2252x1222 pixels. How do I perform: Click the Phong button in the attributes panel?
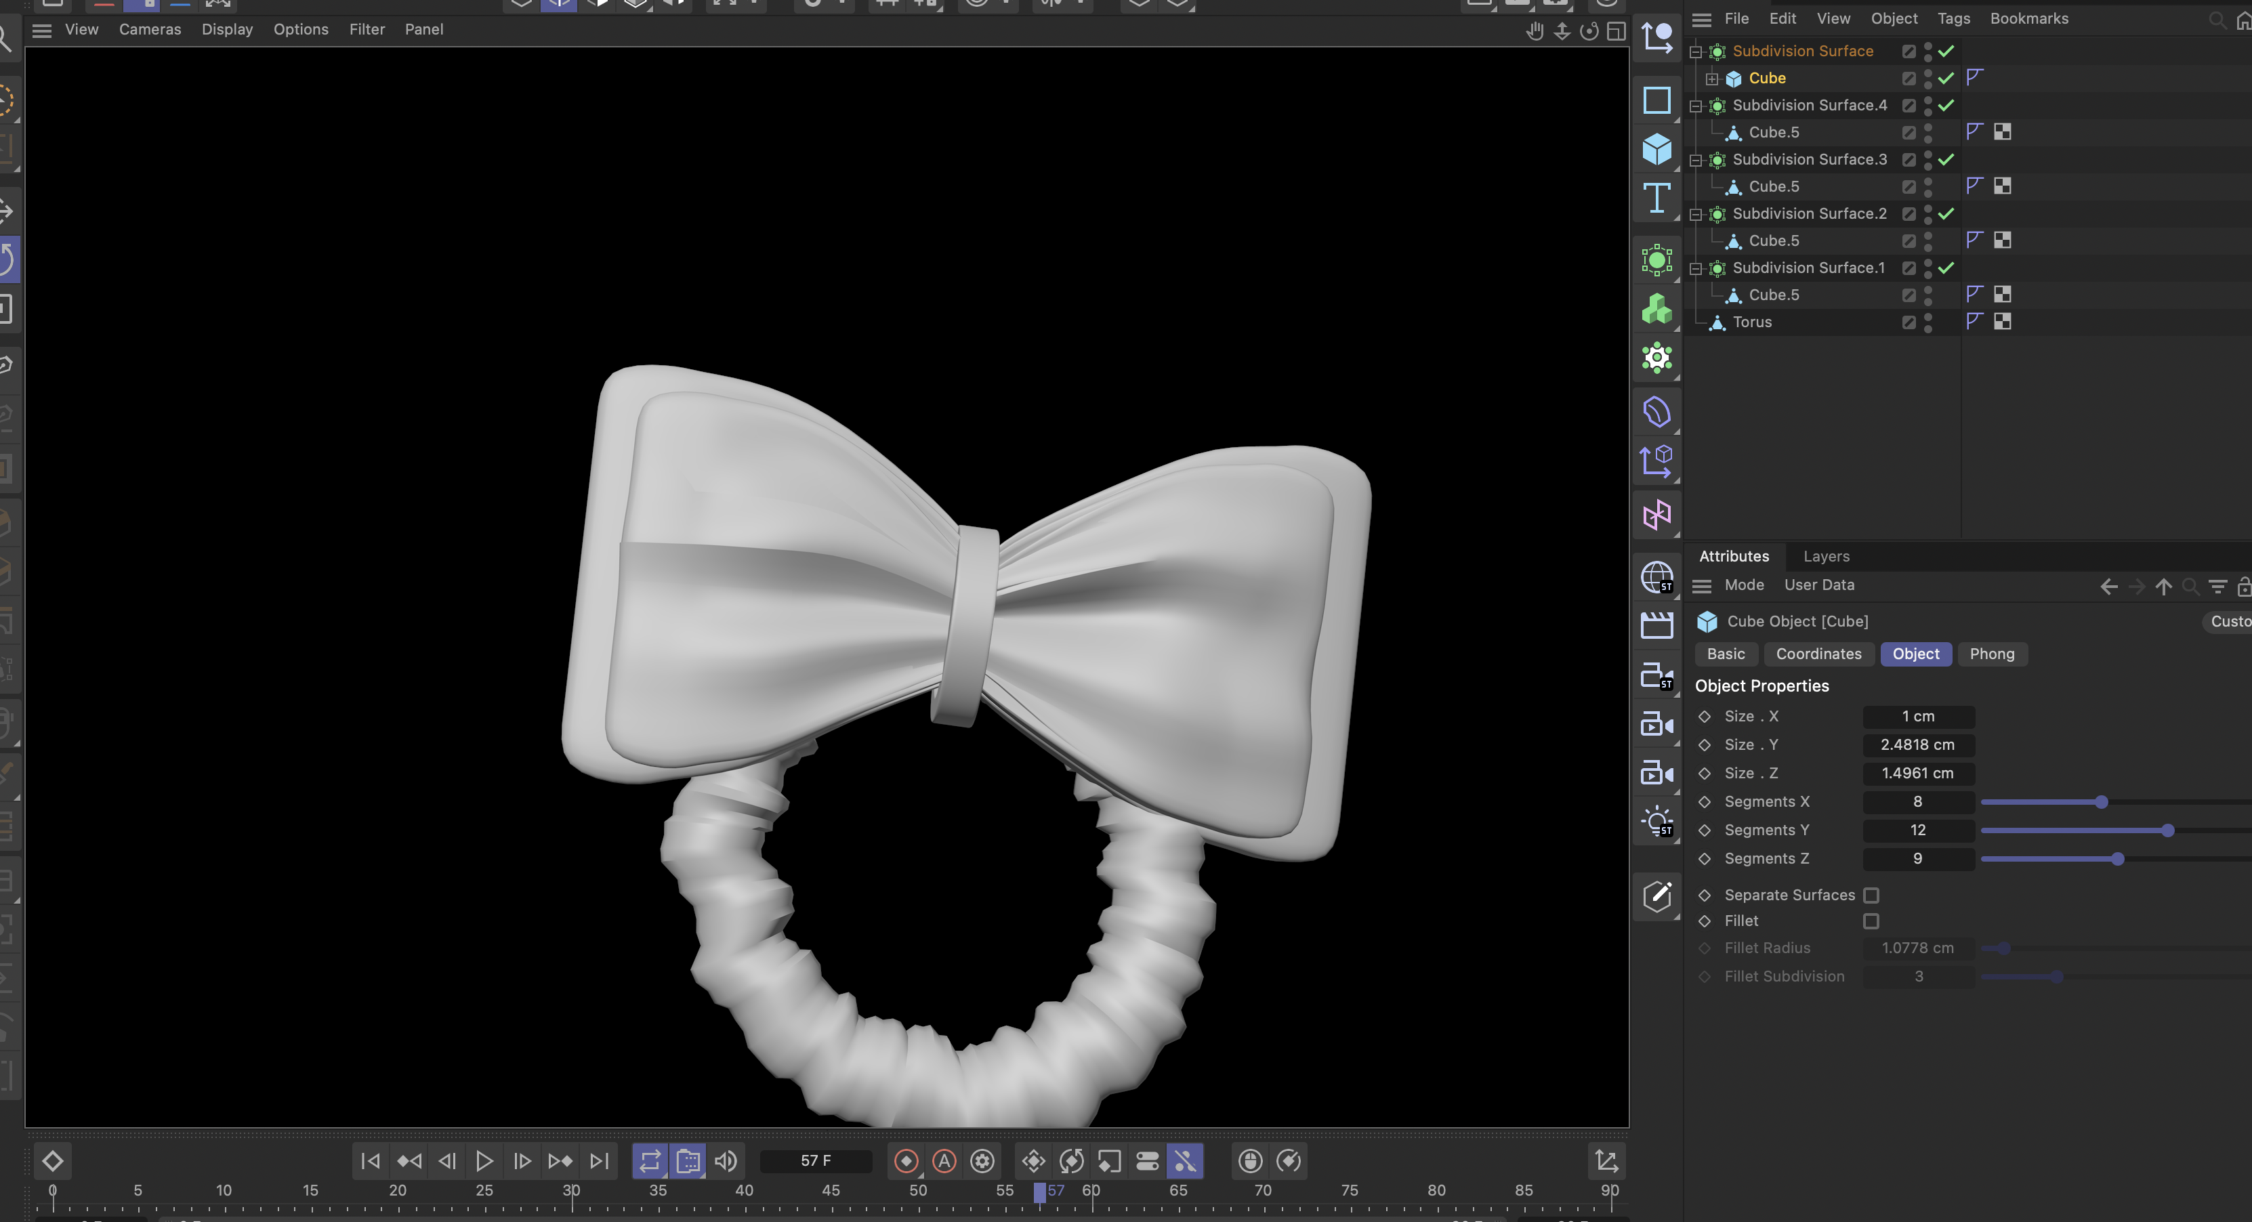point(1993,654)
